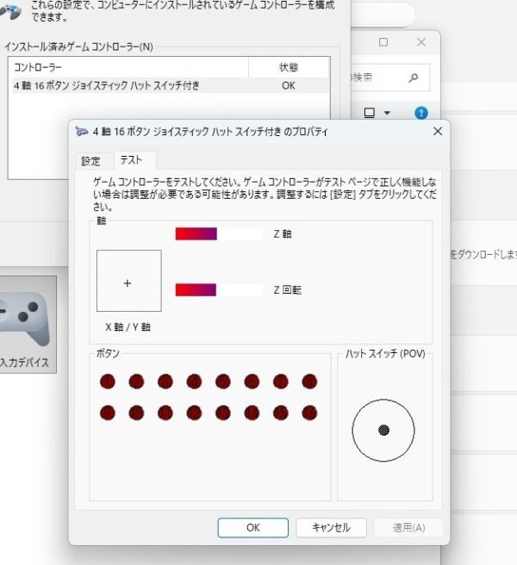Viewport: 517px width, 565px height.
Task: Close the background window
Action: 421,42
